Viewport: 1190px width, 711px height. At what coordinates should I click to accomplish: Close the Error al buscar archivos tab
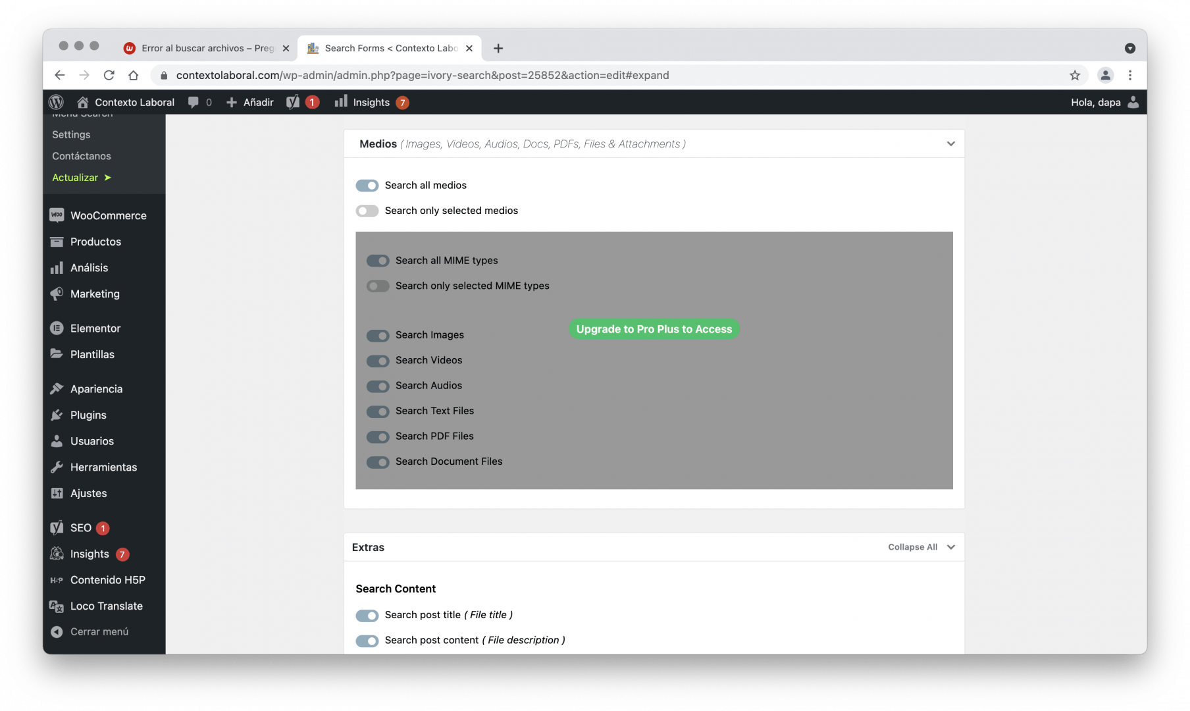pos(286,48)
